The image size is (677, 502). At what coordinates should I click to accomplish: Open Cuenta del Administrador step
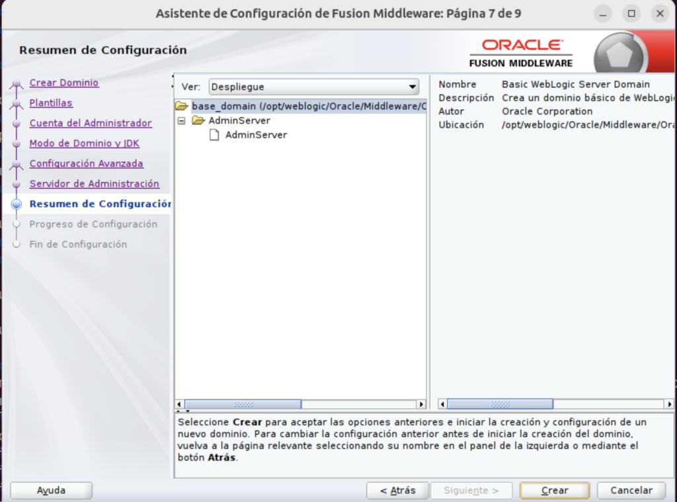coord(91,123)
